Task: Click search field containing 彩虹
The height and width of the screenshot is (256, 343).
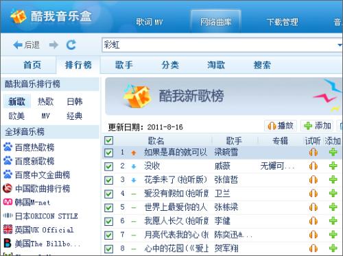Action: 222,45
